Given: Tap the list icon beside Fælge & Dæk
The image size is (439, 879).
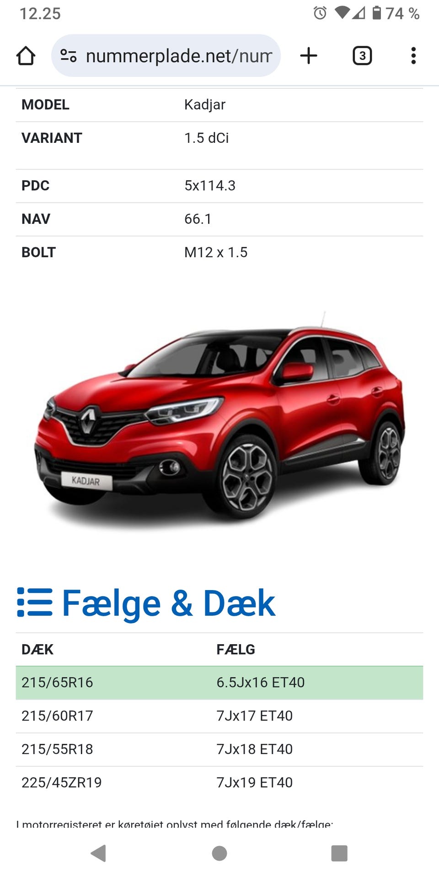Looking at the screenshot, I should tap(35, 602).
